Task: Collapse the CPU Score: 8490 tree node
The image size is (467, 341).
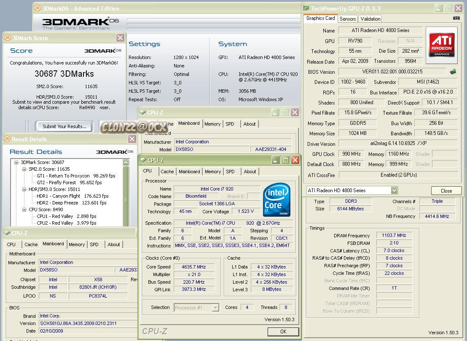Action: (x=24, y=209)
